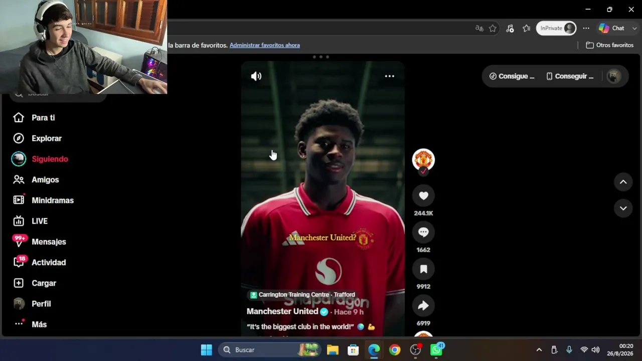Screen dimensions: 642x361
Task: Open the video comments
Action: point(423,232)
